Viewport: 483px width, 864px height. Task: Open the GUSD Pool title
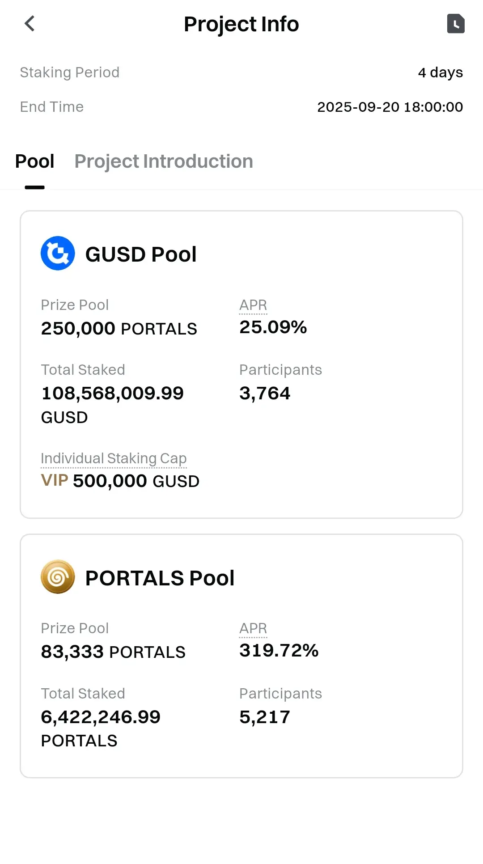pos(141,254)
